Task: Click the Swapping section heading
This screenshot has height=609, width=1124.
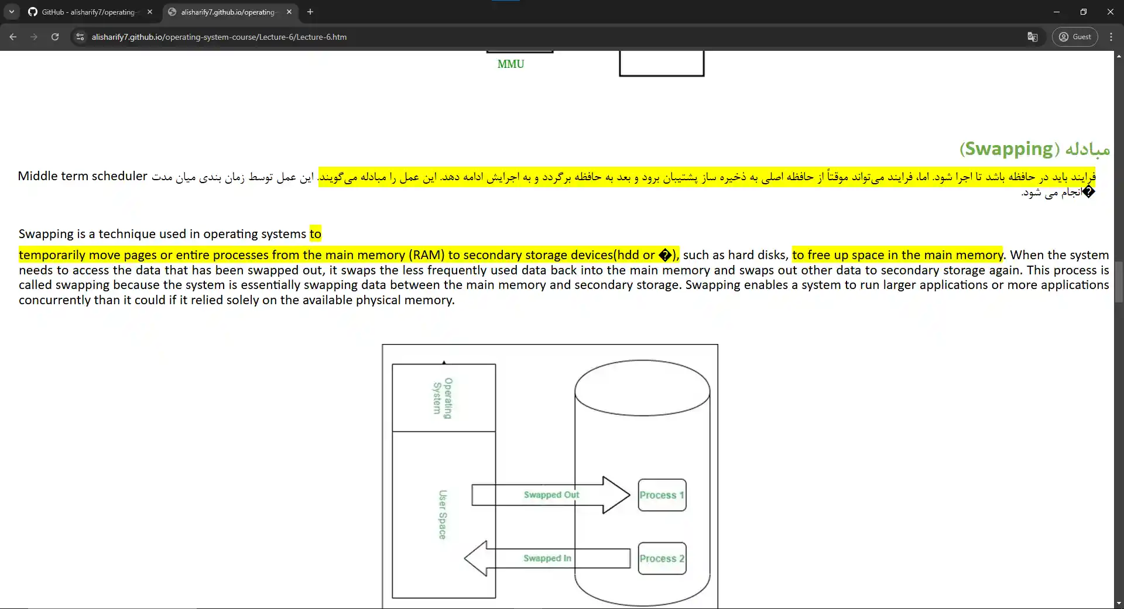Action: [1034, 149]
